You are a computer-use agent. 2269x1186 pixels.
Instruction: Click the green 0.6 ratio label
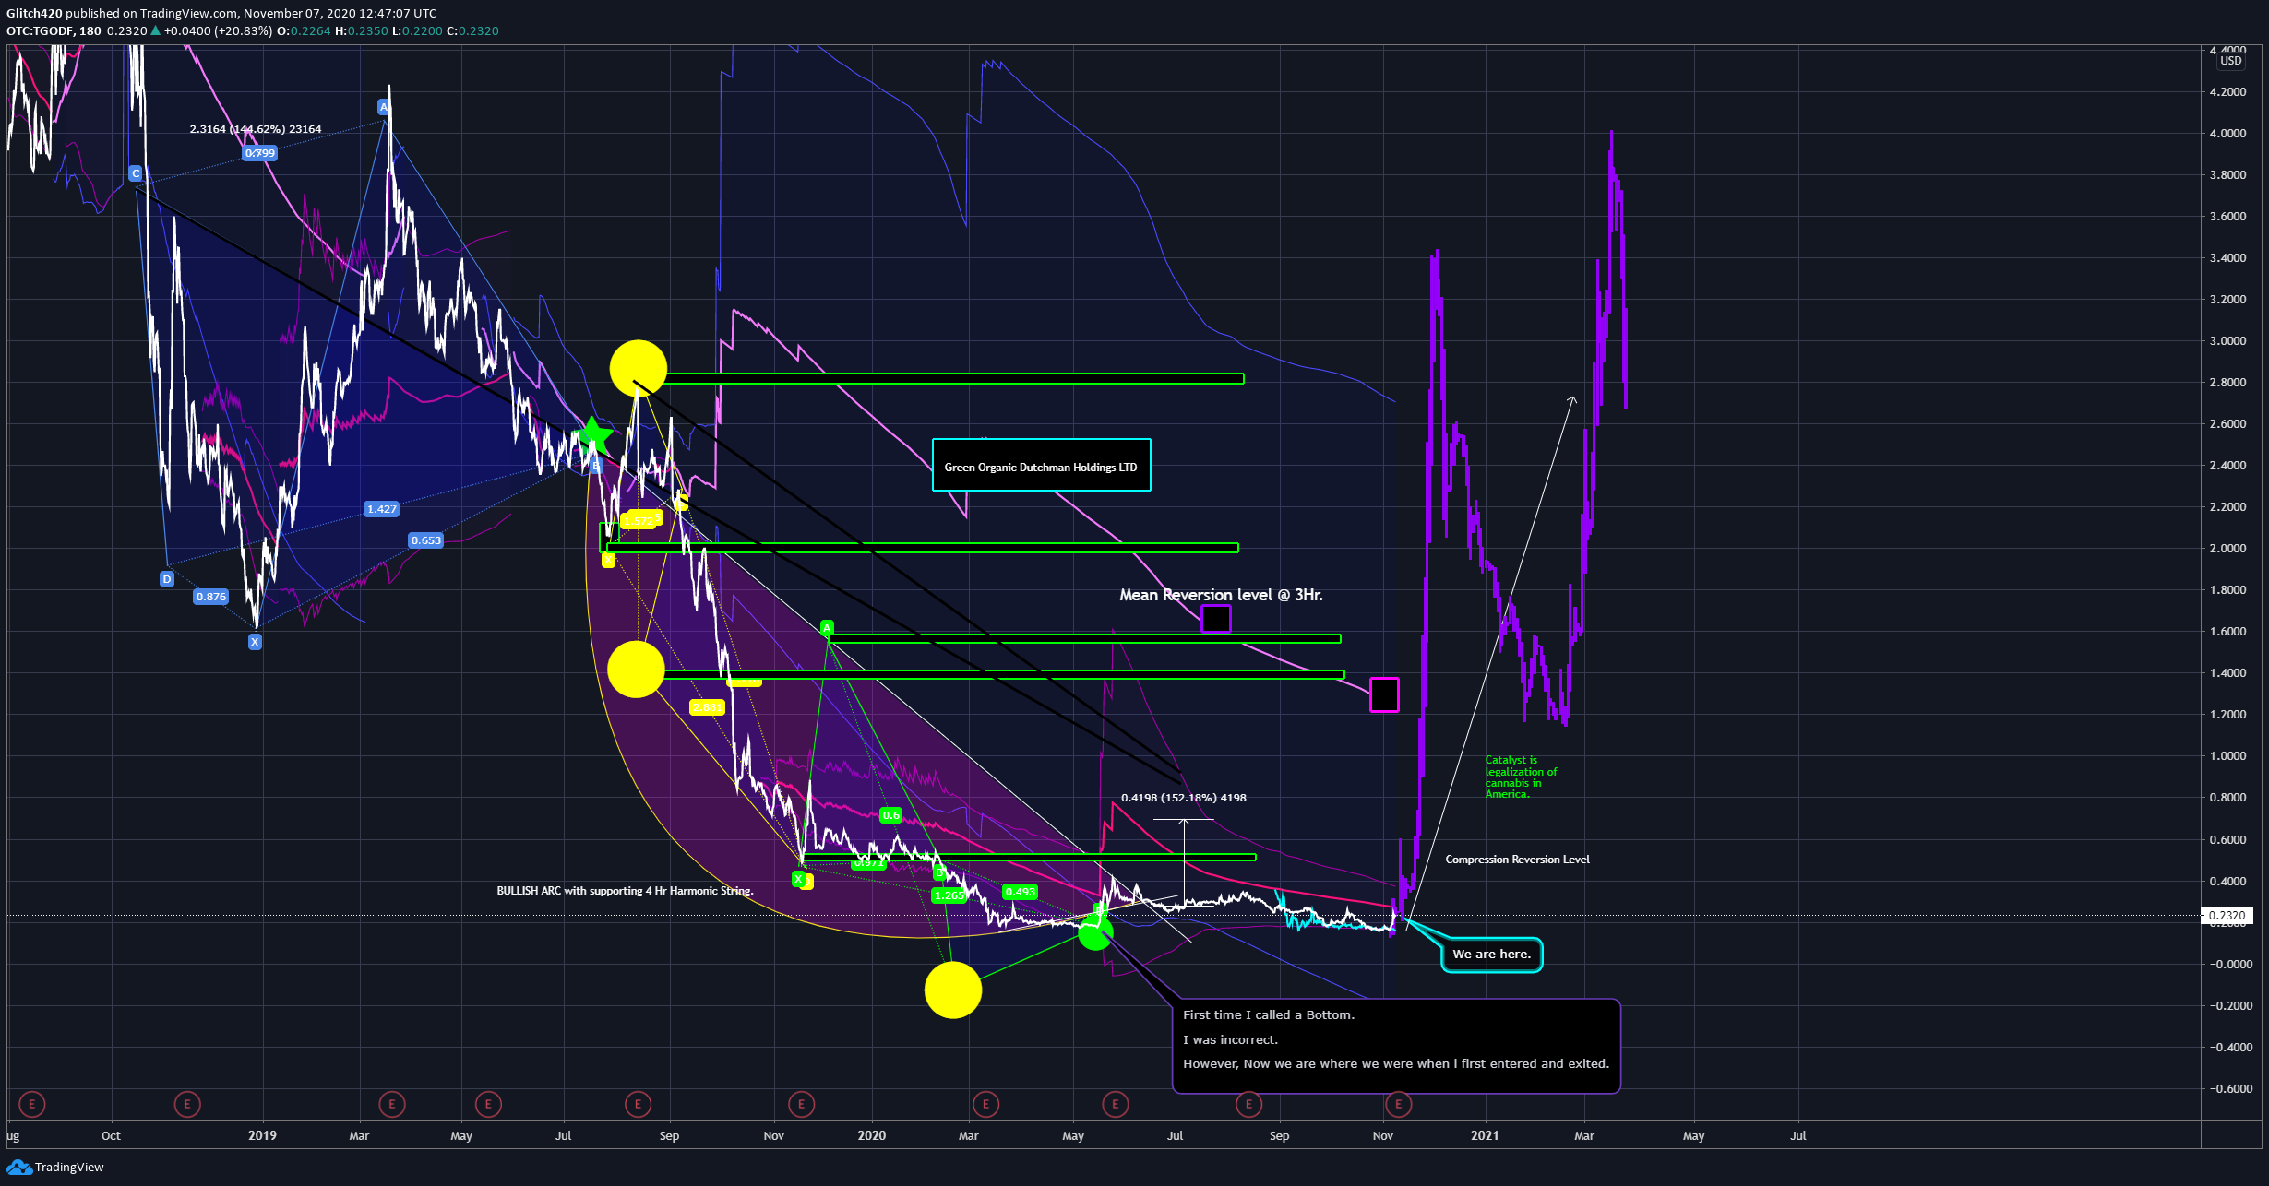(890, 815)
